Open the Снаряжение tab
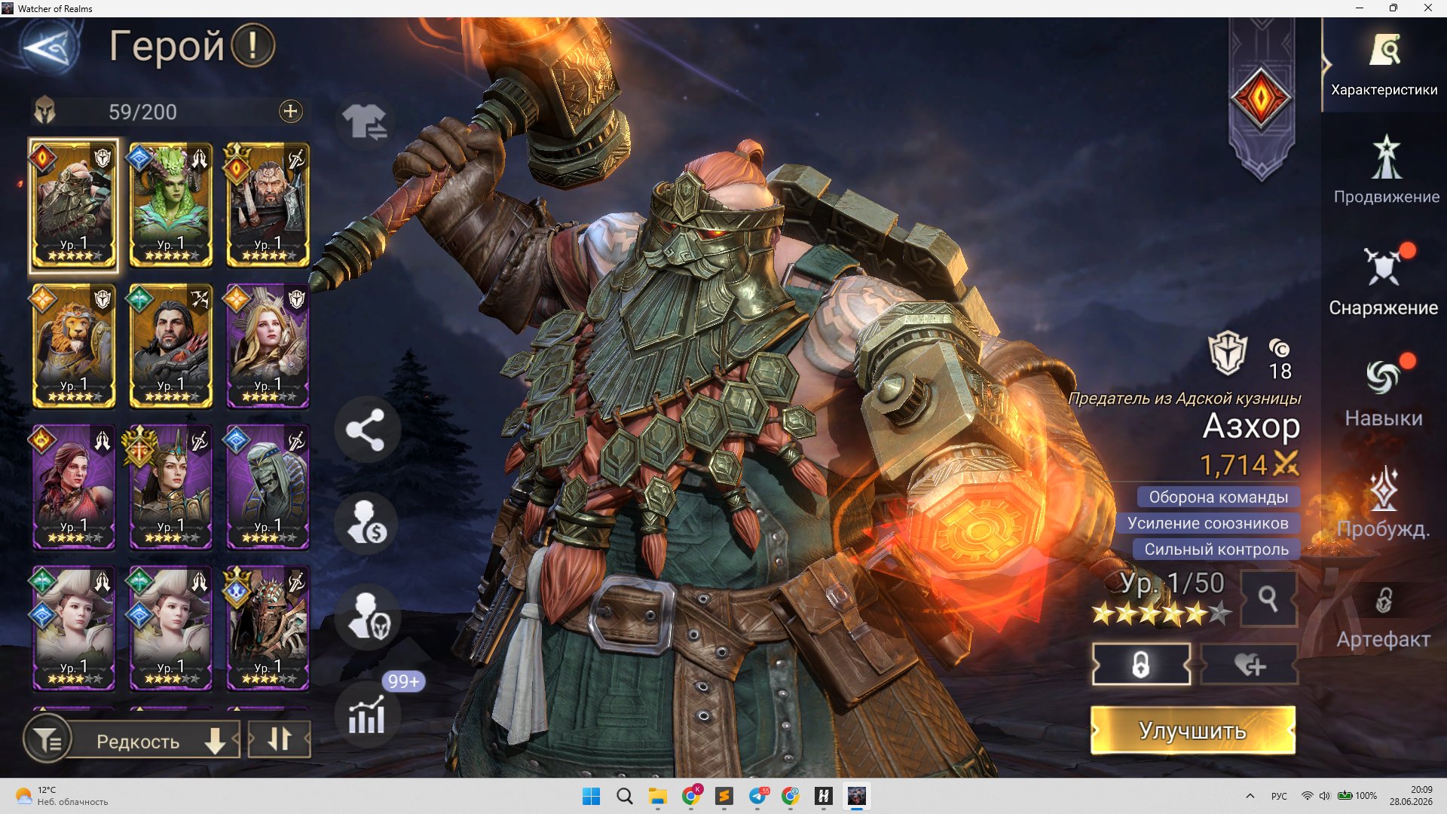The width and height of the screenshot is (1447, 814). pos(1384,280)
